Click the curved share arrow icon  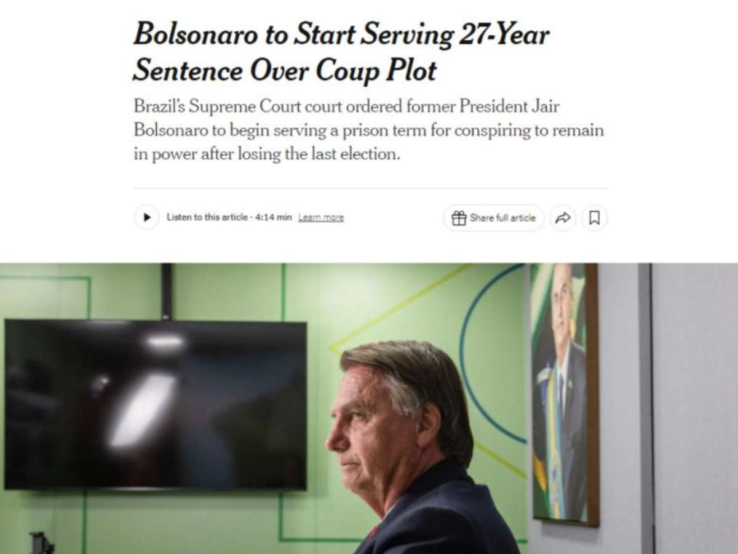[x=563, y=218]
